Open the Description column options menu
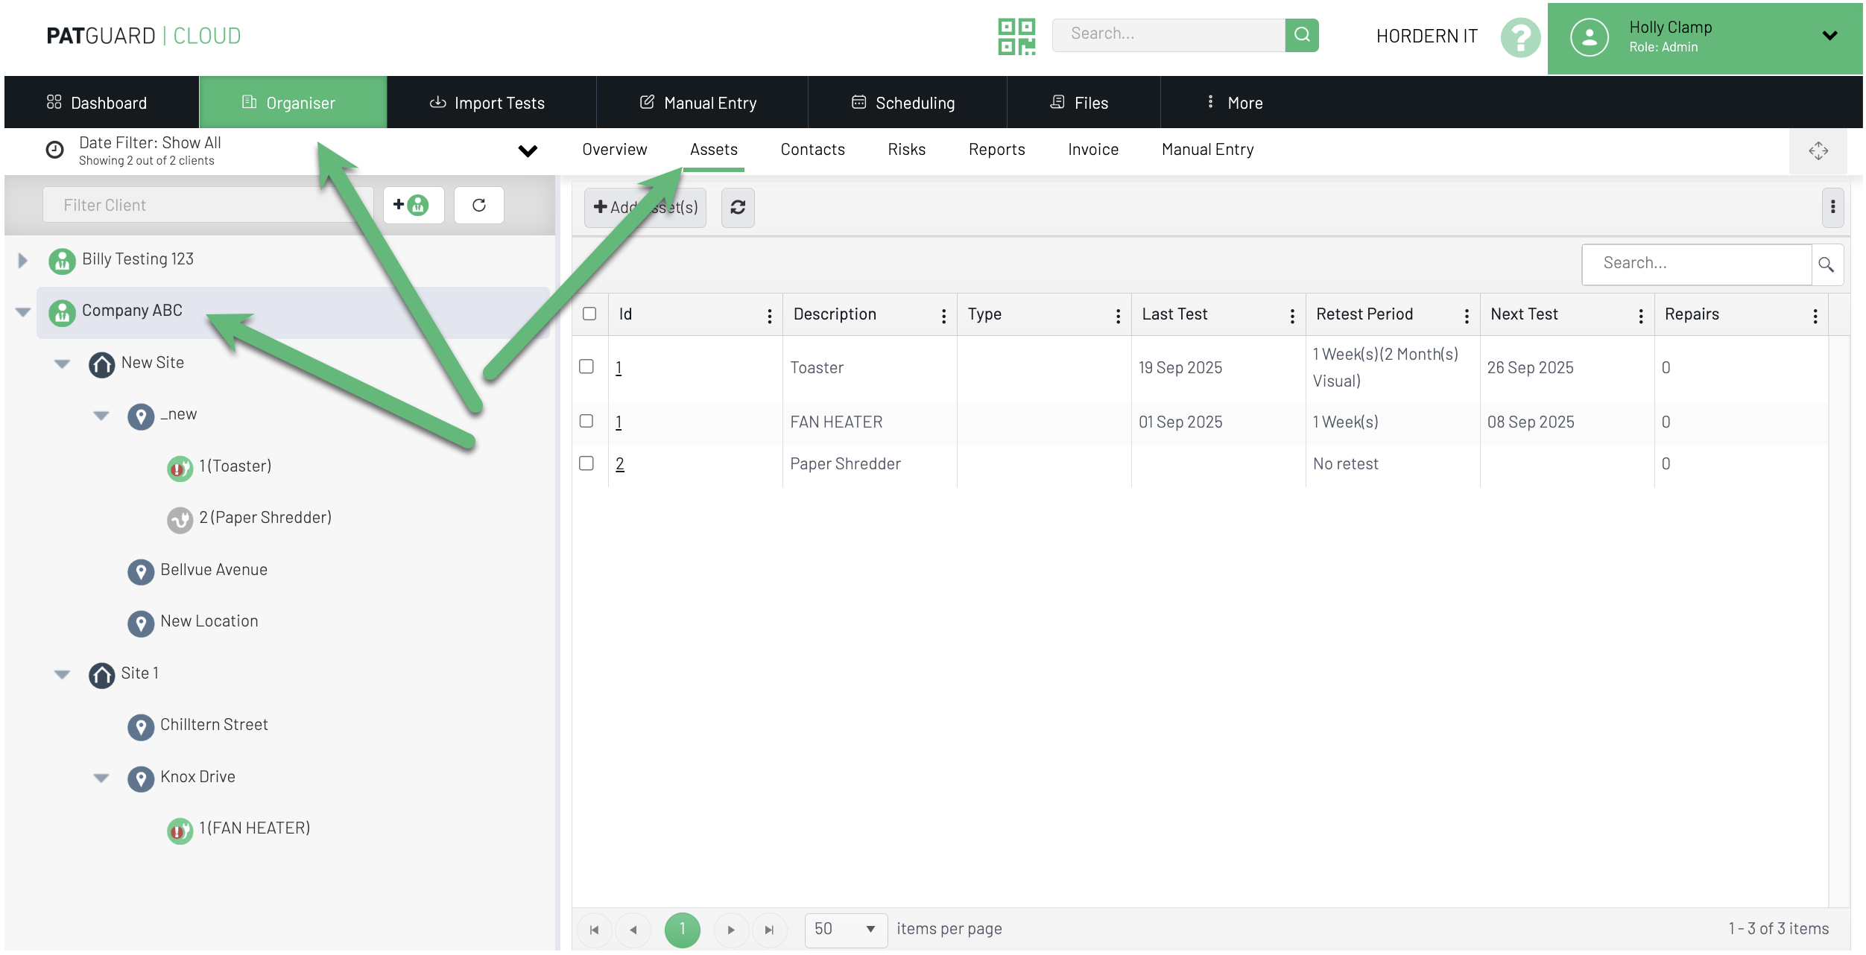This screenshot has width=1866, height=955. [x=943, y=316]
